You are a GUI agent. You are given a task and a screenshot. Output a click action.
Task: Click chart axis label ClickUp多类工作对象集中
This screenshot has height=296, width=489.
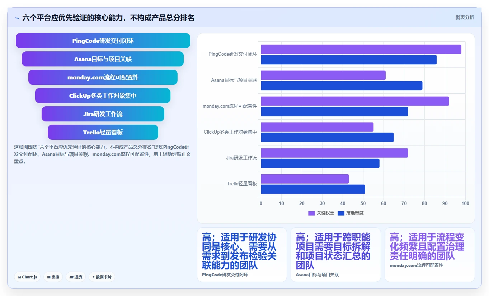click(230, 132)
